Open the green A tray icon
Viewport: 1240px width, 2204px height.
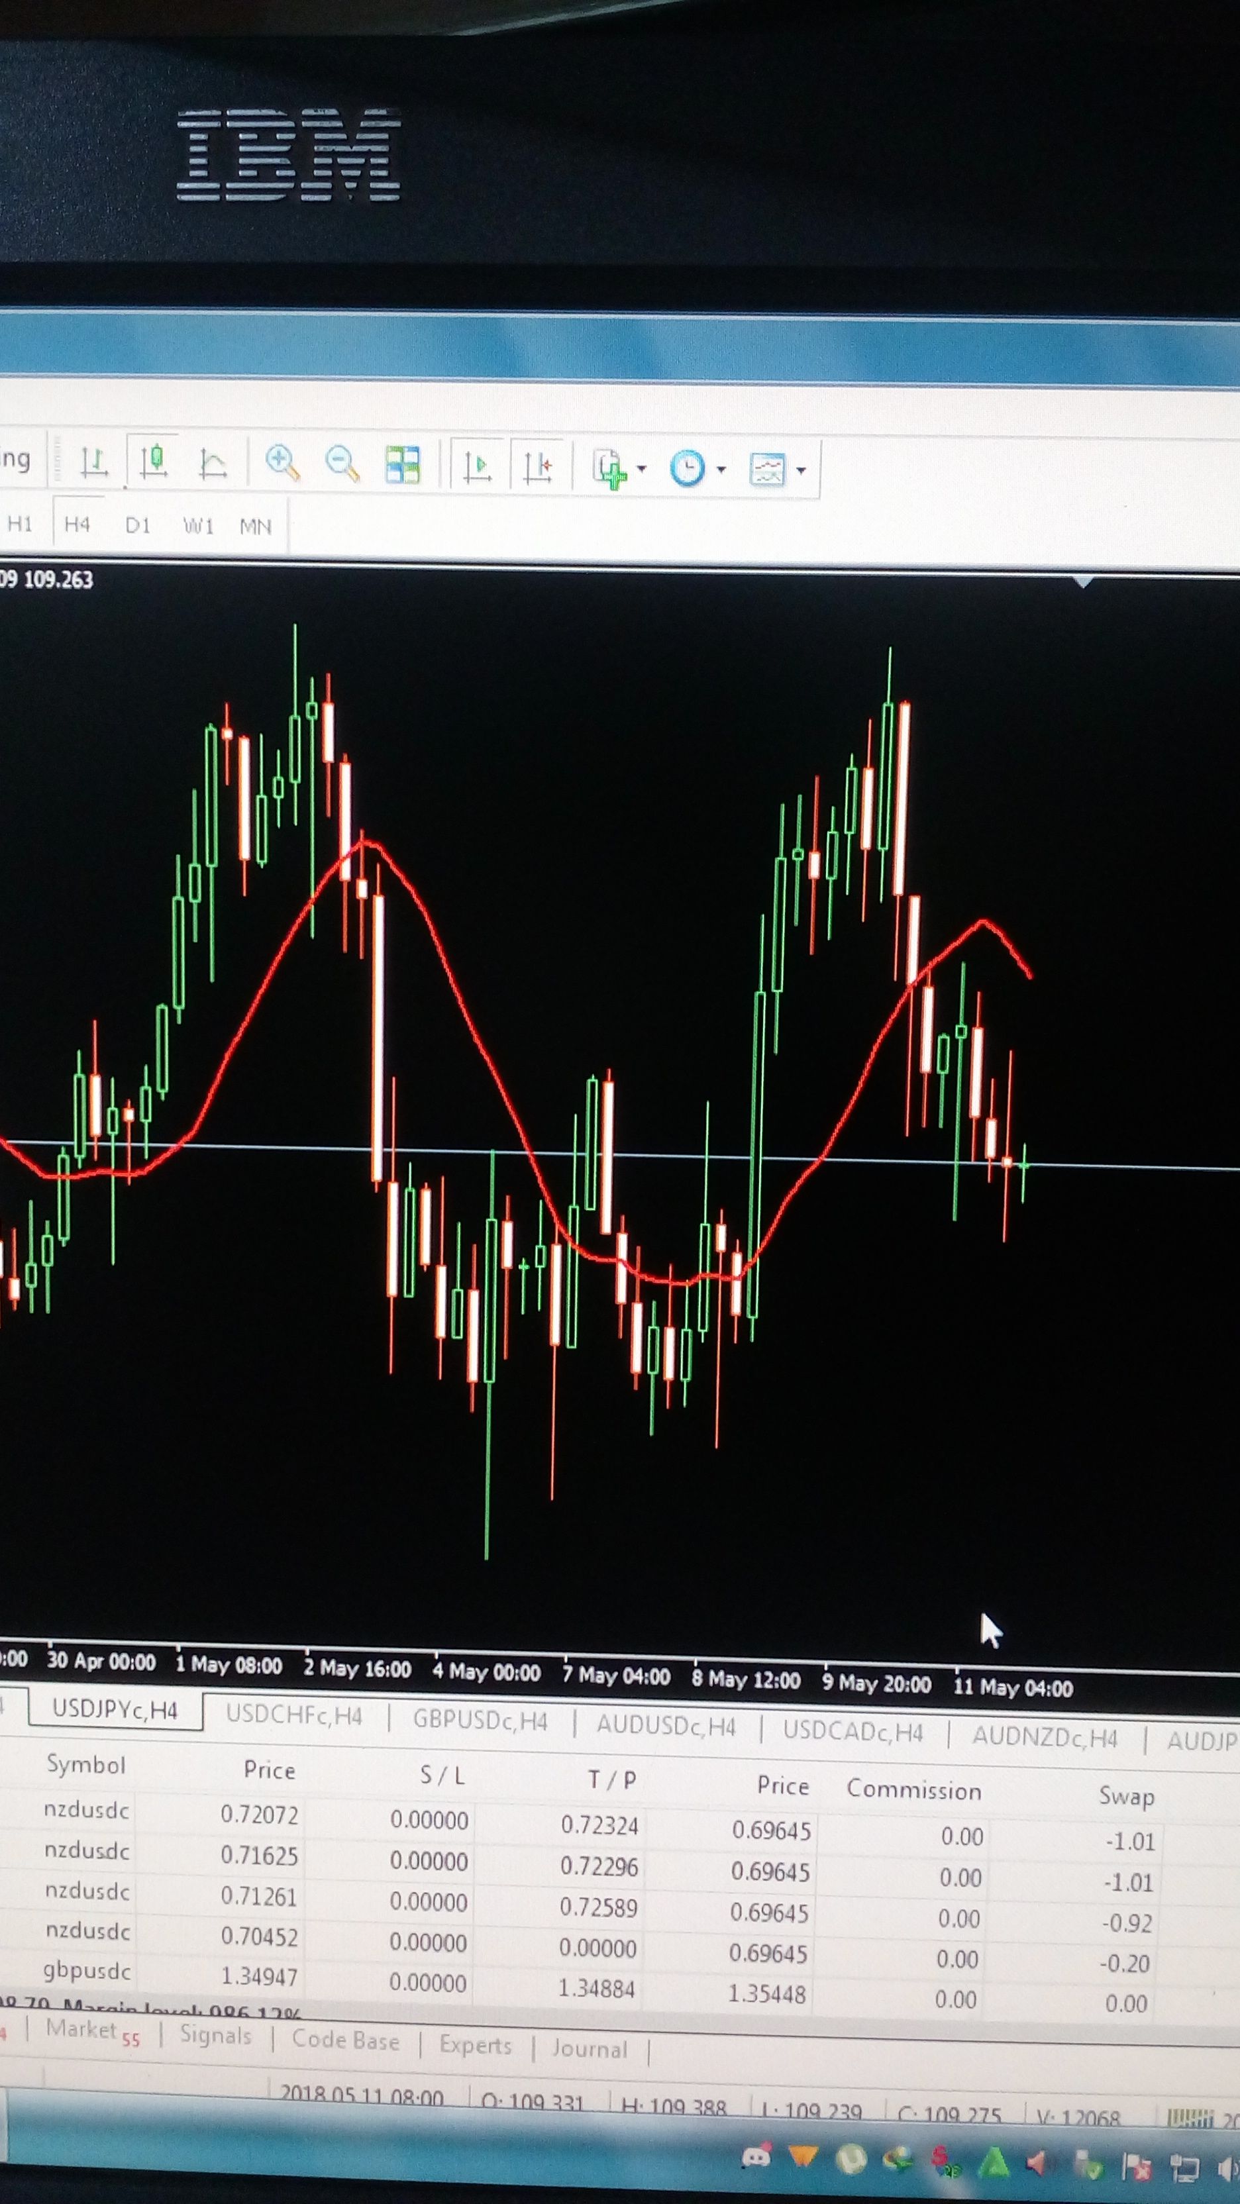click(x=993, y=2161)
